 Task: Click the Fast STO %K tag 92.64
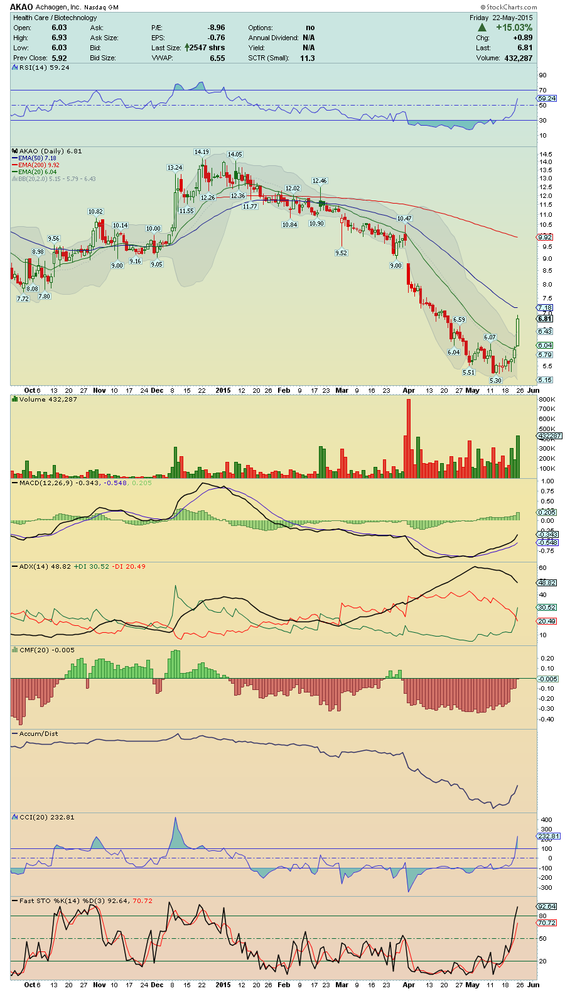click(x=547, y=906)
